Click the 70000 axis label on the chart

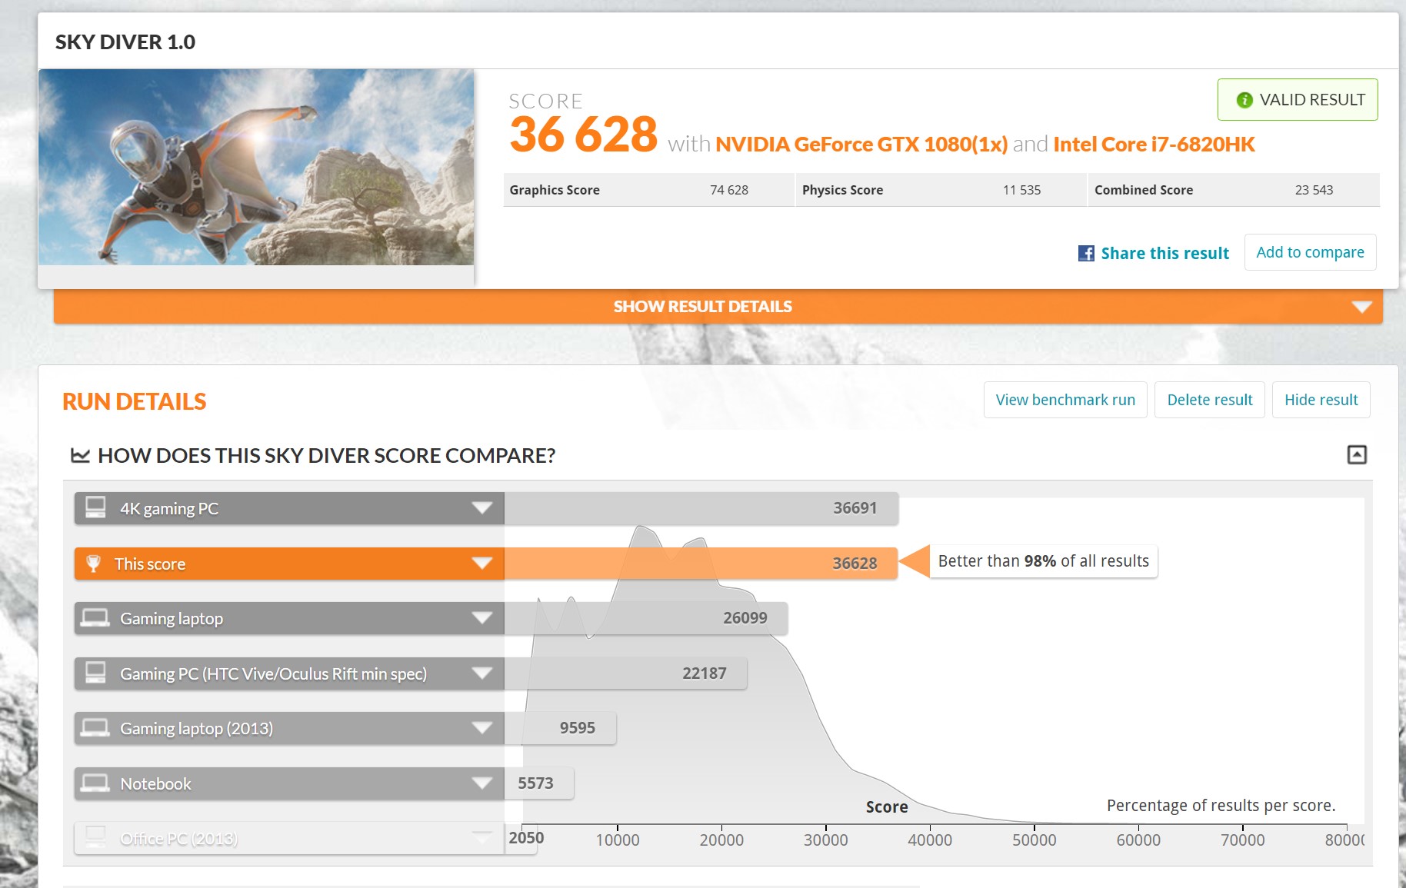1243,840
